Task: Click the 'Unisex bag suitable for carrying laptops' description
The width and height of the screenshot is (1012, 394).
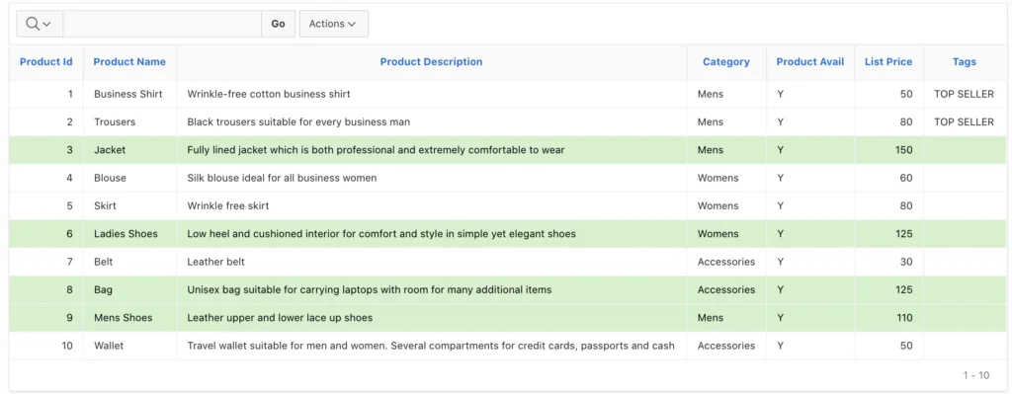Action: click(370, 289)
